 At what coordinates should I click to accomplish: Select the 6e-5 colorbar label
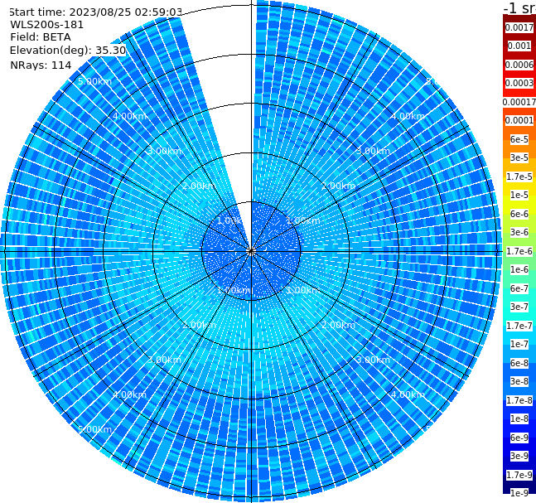(519, 139)
